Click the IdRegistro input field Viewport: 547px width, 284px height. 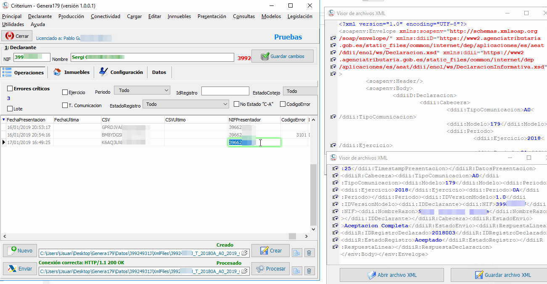(225, 91)
